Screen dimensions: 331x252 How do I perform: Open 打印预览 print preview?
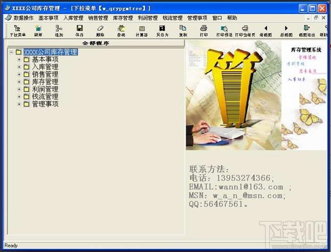224,31
